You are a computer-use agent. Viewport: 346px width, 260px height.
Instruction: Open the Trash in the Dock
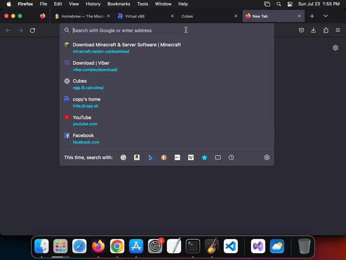[x=304, y=246]
